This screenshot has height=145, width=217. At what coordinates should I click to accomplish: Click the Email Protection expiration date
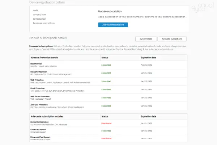pyautogui.click(x=146, y=90)
